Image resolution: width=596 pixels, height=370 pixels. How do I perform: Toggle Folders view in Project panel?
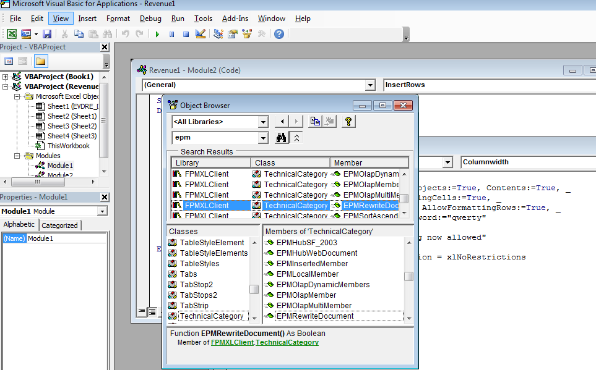[40, 61]
